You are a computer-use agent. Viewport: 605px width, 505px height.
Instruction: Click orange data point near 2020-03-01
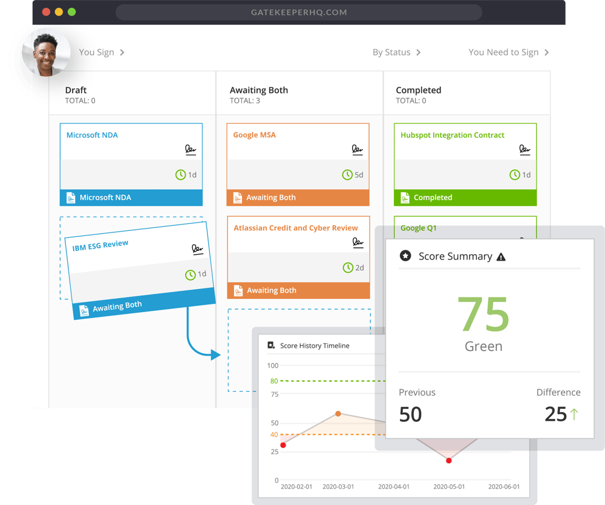click(338, 414)
